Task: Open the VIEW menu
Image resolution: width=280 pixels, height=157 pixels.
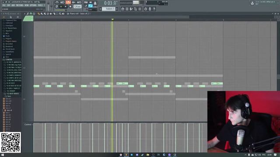Action: click(27, 5)
